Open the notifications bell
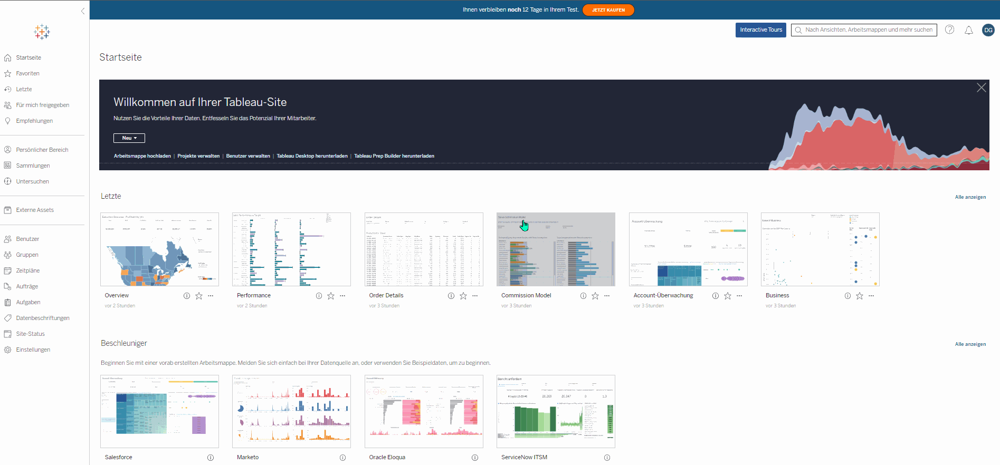The height and width of the screenshot is (465, 1000). 969,30
